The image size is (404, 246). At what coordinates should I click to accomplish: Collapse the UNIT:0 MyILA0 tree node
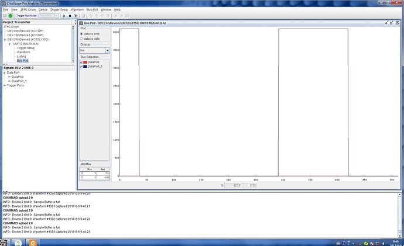10,44
